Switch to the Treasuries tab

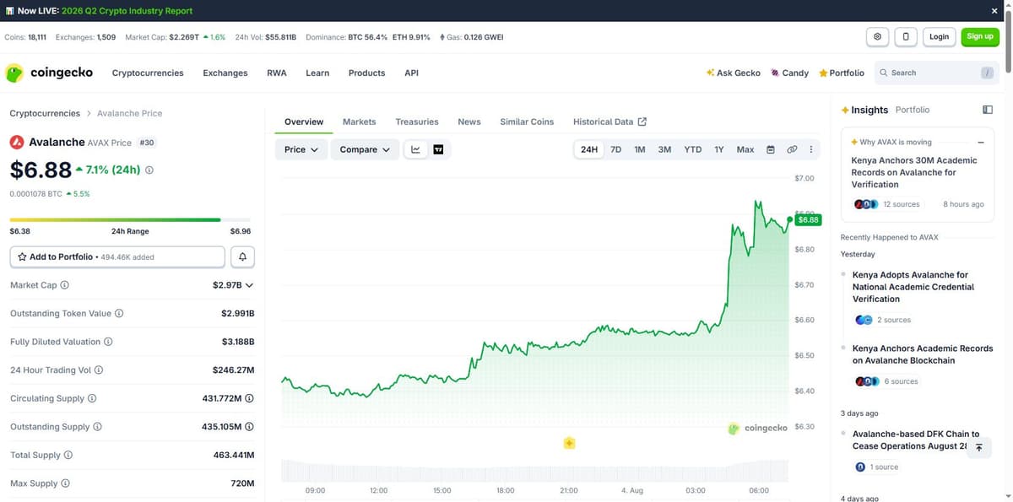coord(417,121)
